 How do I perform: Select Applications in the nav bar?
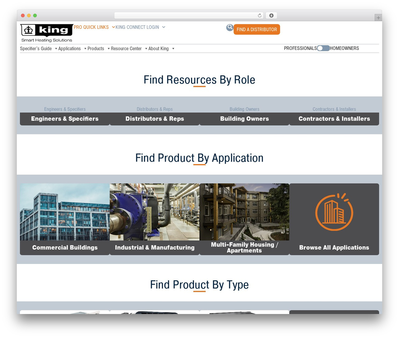[x=70, y=49]
